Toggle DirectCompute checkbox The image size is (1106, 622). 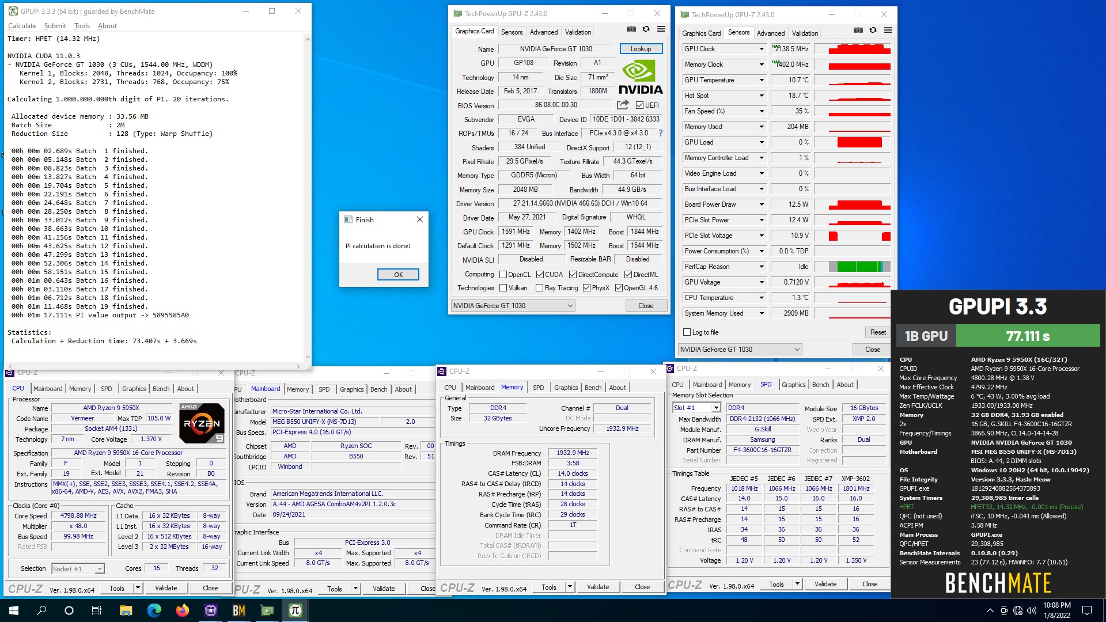pyautogui.click(x=573, y=275)
